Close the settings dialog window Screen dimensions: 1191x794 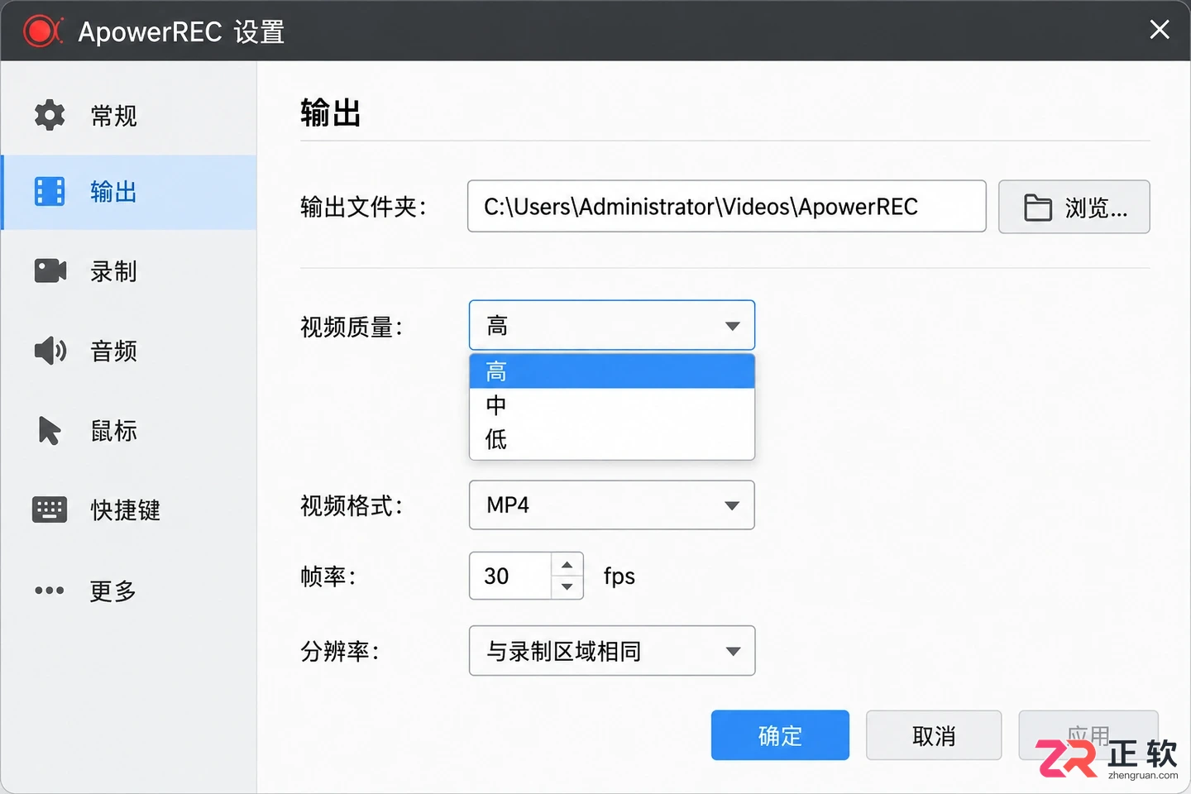tap(1160, 30)
